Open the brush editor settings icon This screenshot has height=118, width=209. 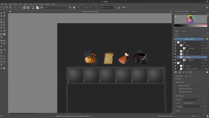point(38,8)
